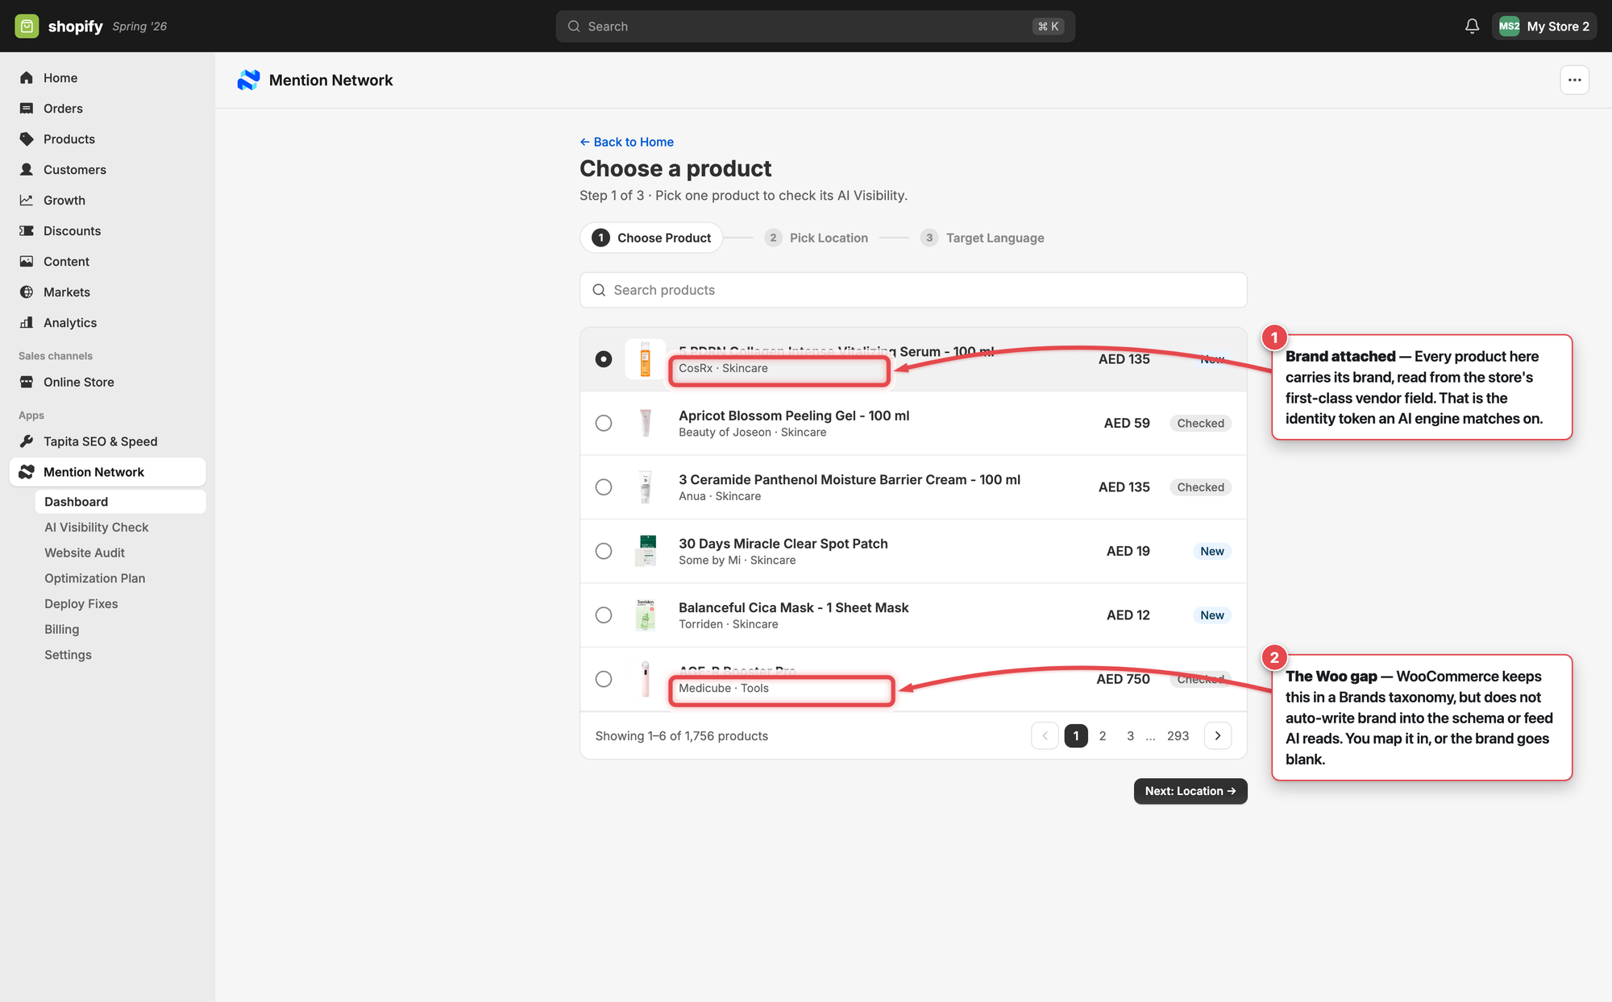Select Apricot Blossom Peeling Gel radio button
The height and width of the screenshot is (1002, 1612).
click(604, 423)
